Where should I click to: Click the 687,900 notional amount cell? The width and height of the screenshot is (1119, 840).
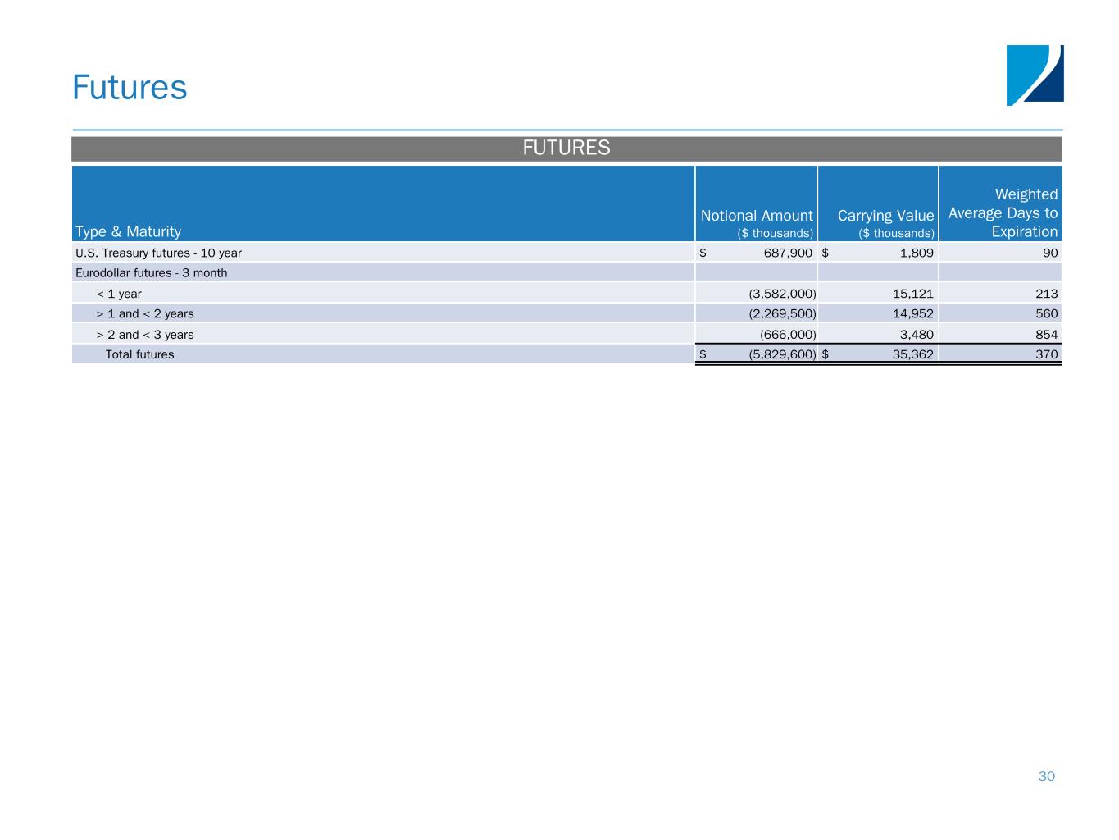tap(787, 253)
